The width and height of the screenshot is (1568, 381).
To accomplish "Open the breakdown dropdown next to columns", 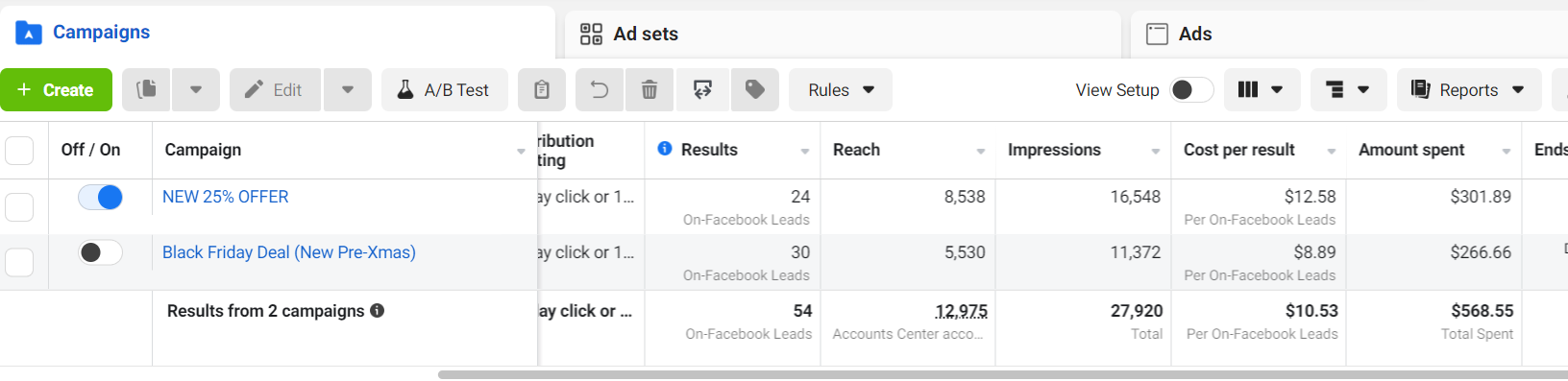I will tap(1347, 90).
